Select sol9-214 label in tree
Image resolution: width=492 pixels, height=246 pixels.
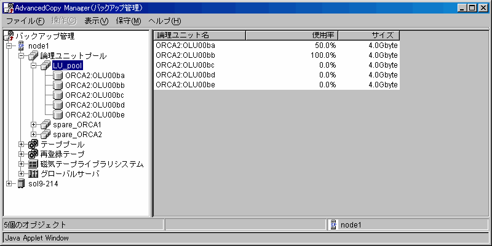coord(43,184)
